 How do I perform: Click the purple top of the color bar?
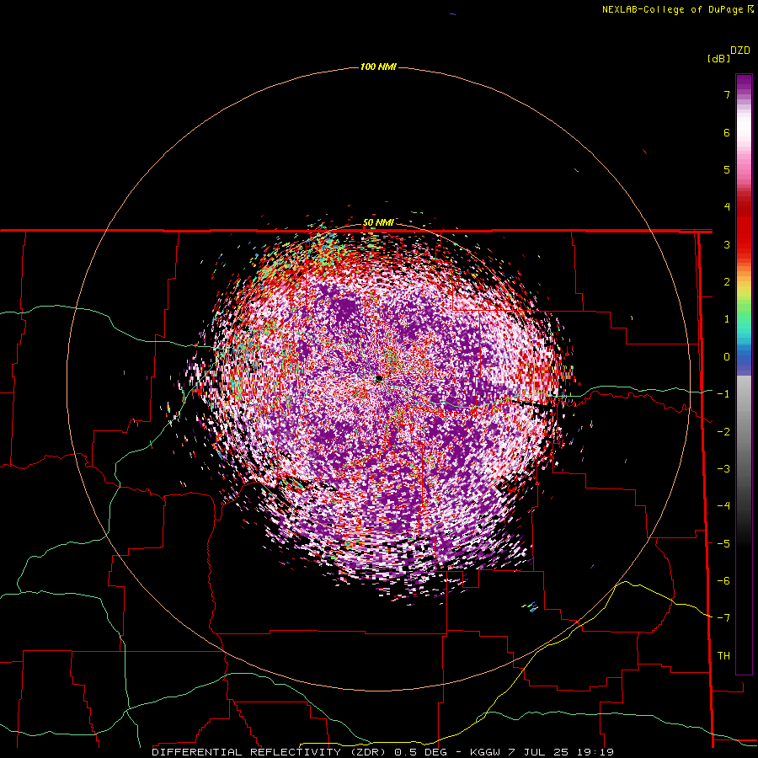[744, 83]
